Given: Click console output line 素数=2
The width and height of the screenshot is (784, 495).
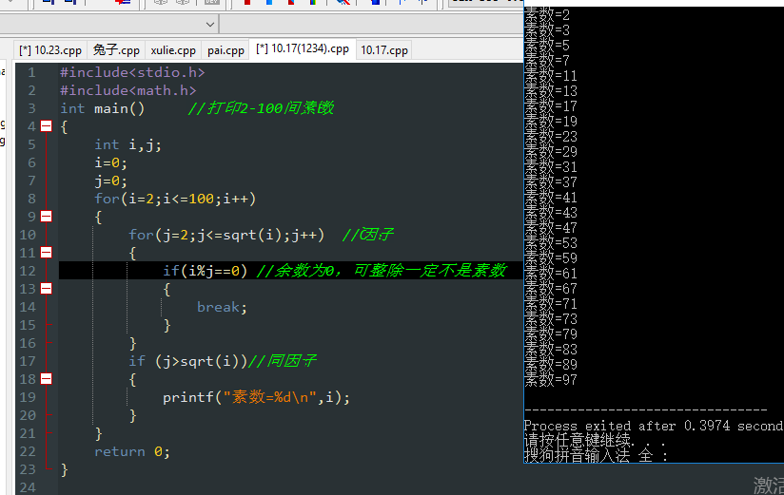Looking at the screenshot, I should (x=547, y=15).
